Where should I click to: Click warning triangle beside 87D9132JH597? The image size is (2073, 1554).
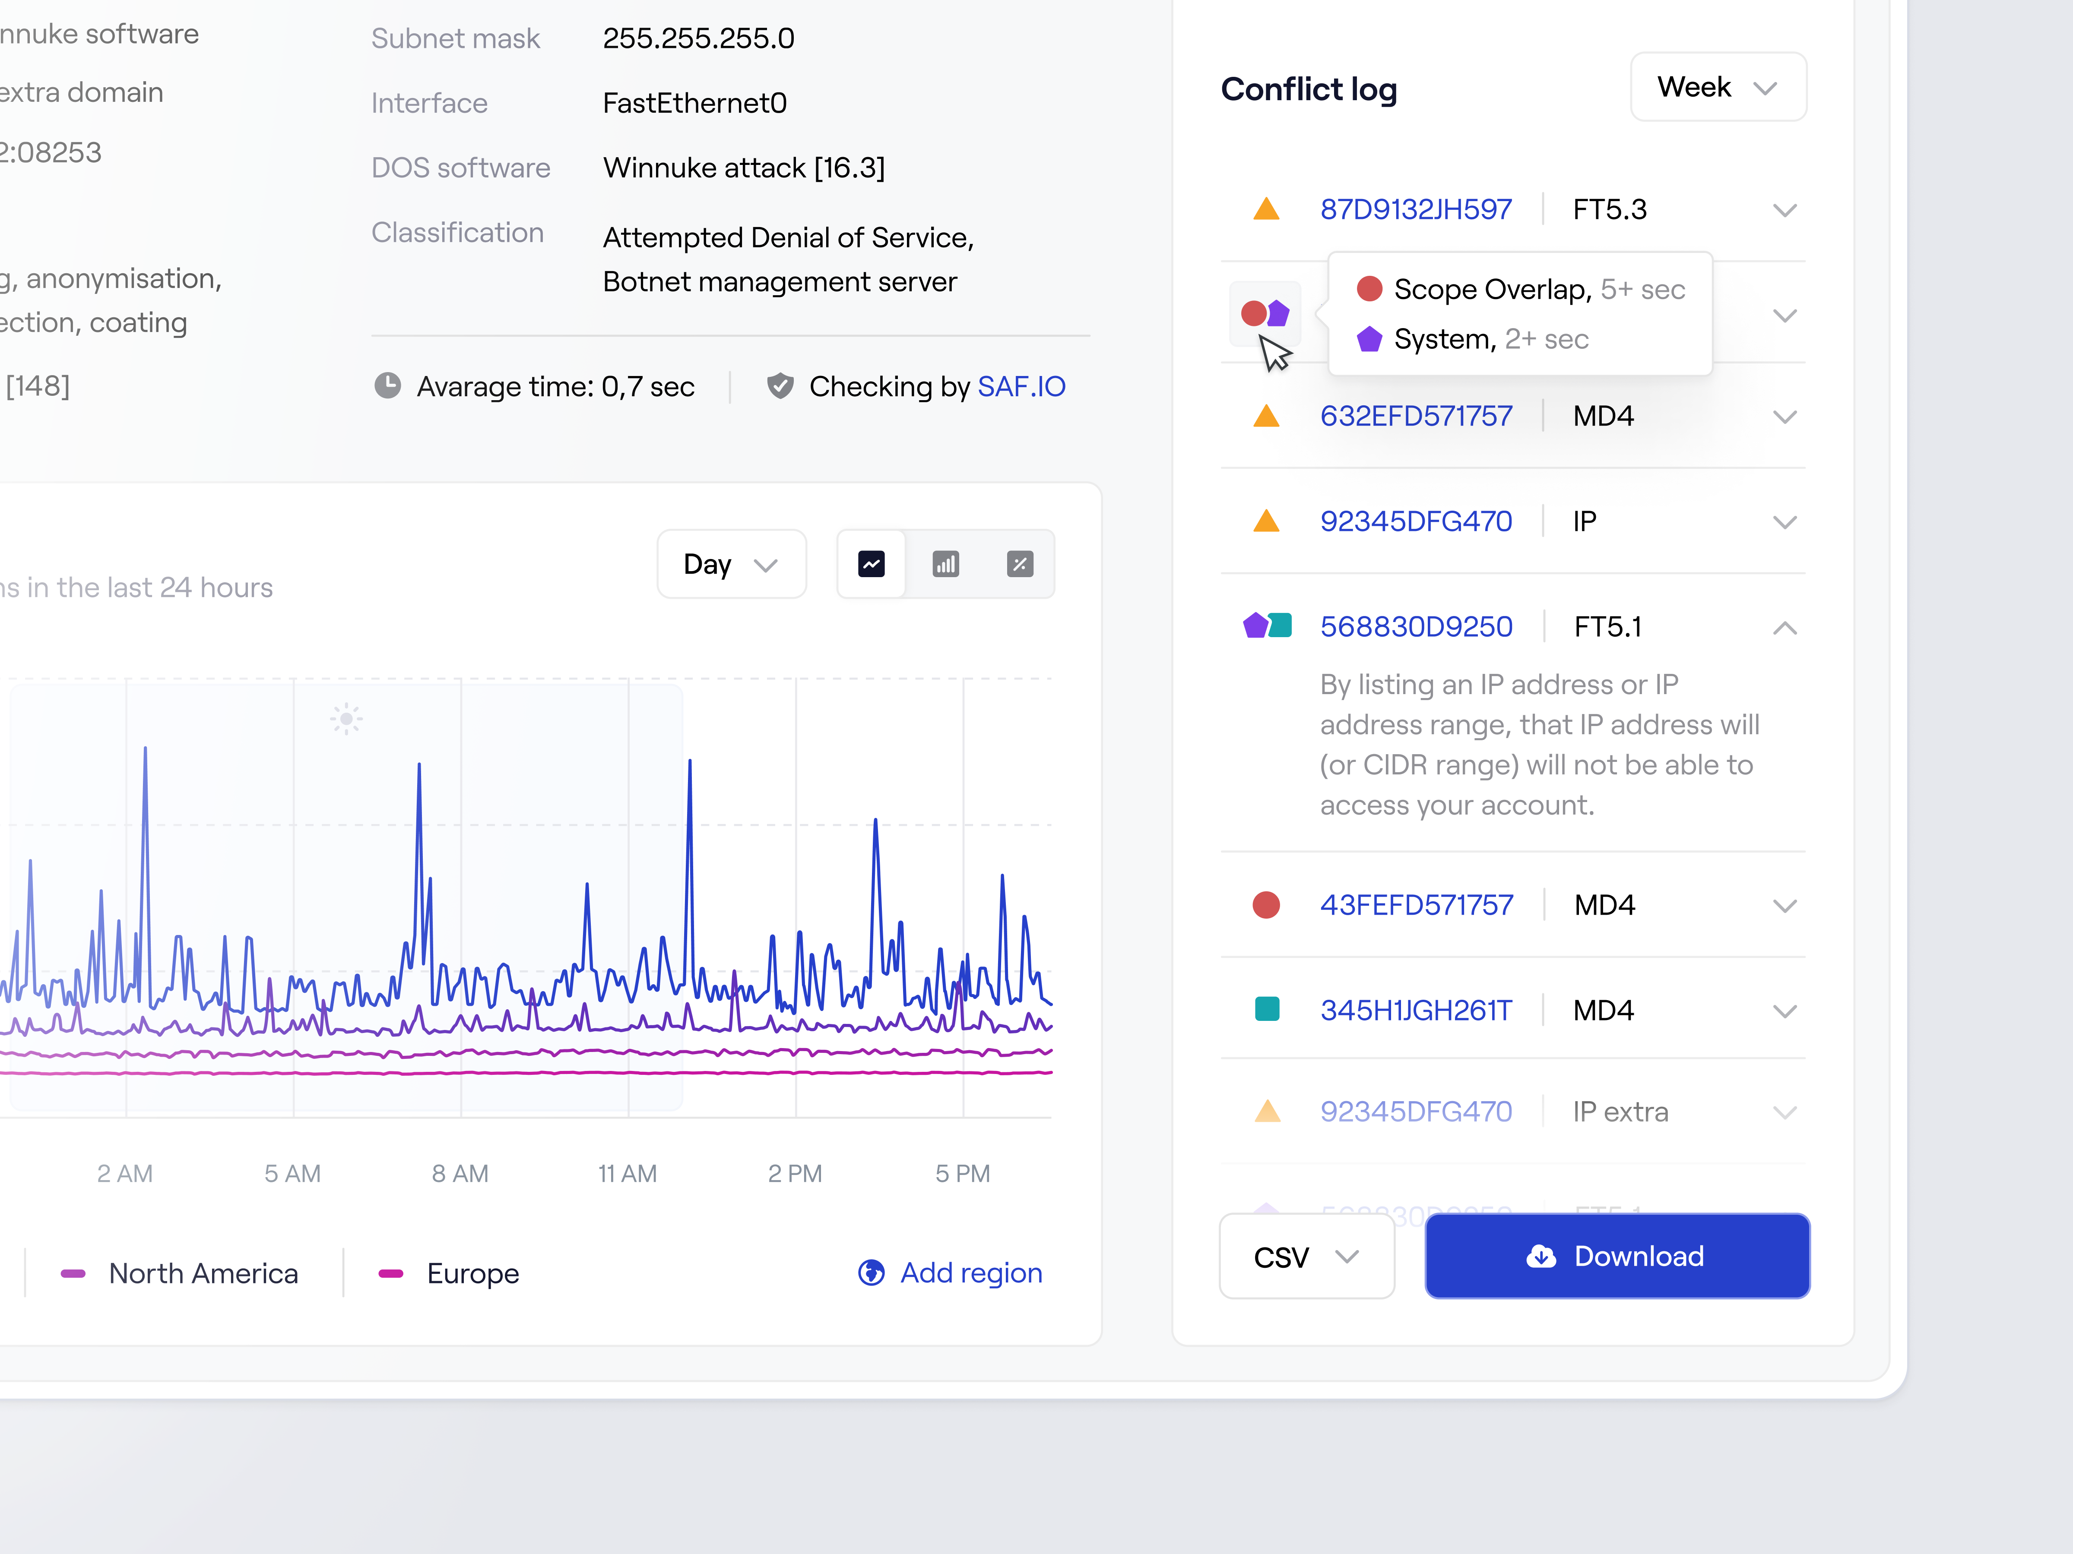[x=1266, y=208]
